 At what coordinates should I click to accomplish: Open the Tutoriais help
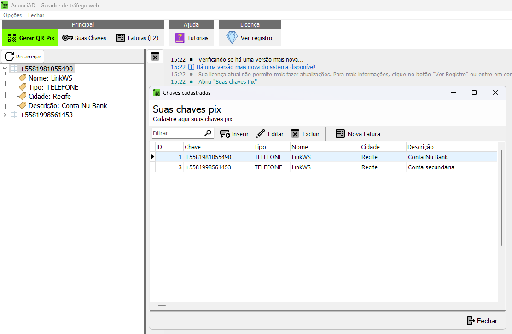click(192, 38)
